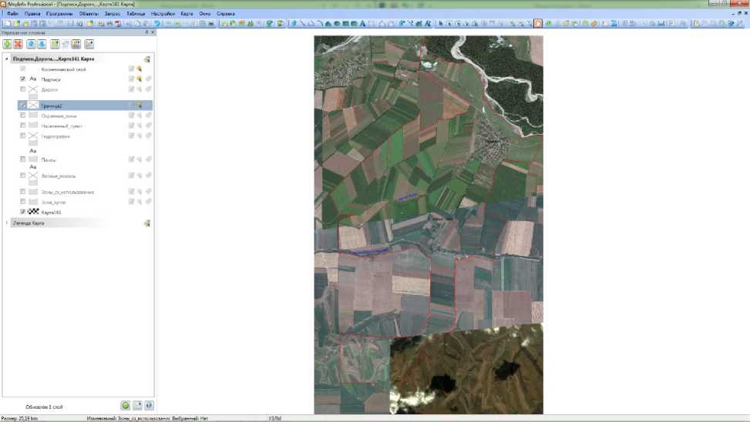Screen dimensions: 750x422
Task: Close the layer control panel
Action: [x=153, y=32]
